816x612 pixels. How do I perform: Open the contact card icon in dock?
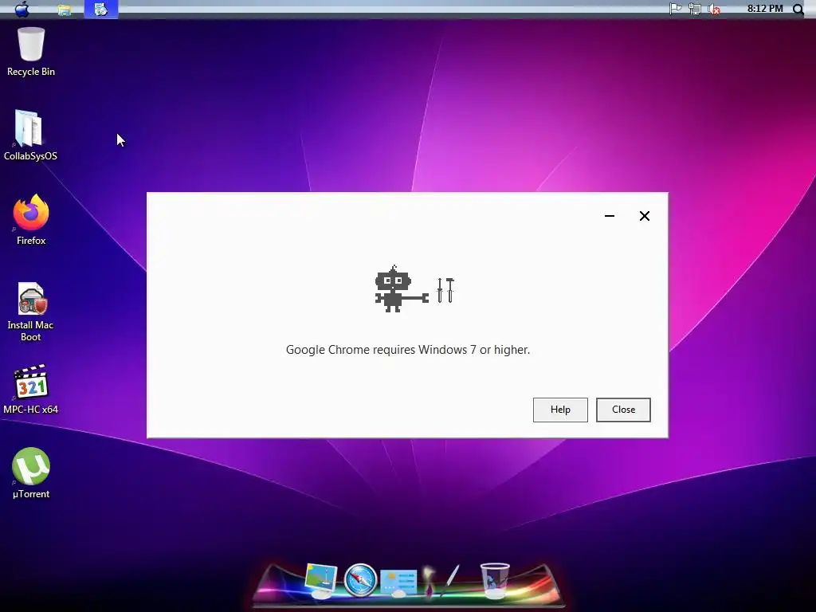398,583
